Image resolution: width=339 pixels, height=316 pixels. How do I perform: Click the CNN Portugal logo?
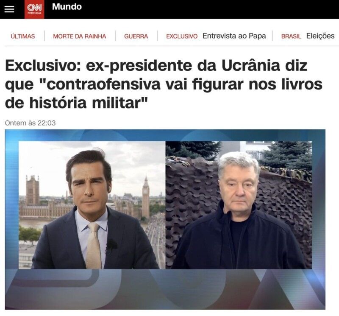click(34, 9)
